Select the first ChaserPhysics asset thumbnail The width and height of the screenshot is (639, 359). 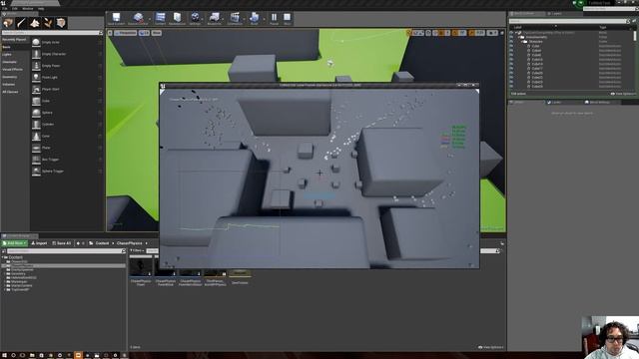[141, 267]
